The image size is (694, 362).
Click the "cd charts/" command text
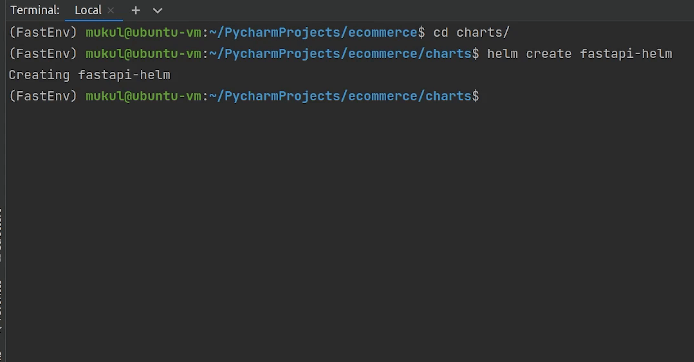click(x=471, y=32)
